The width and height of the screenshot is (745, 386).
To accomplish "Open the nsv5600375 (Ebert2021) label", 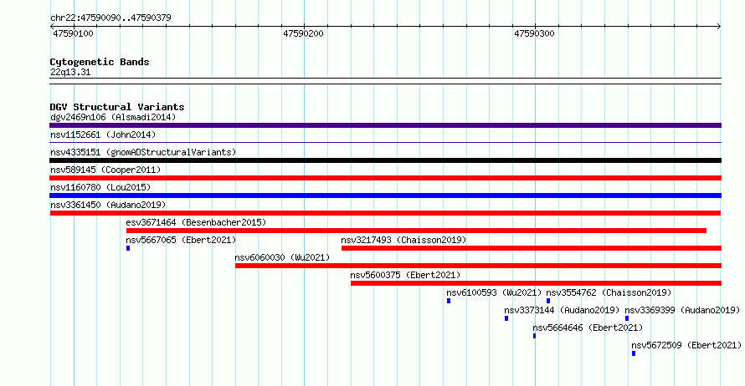I will point(405,275).
